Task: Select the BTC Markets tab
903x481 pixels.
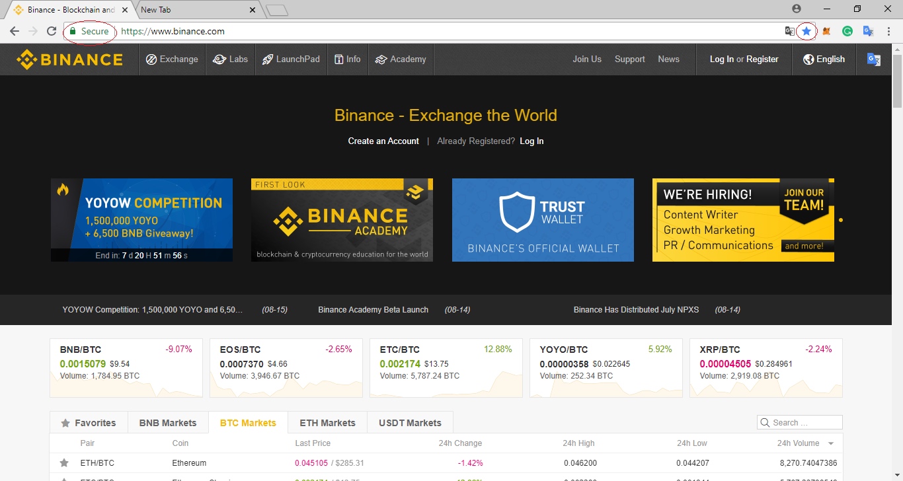Action: (249, 423)
